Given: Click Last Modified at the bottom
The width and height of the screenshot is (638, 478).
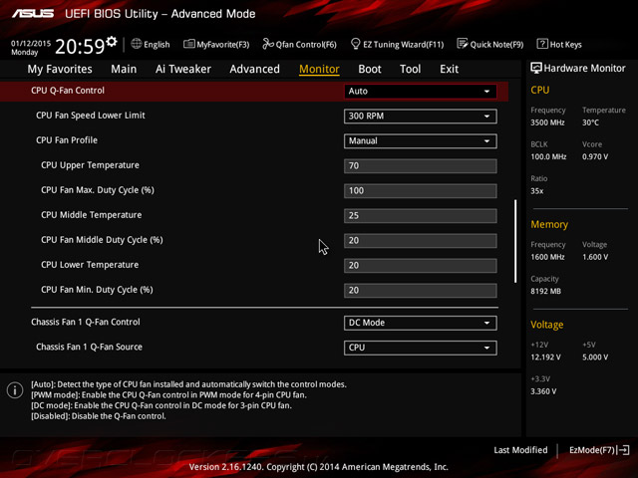Looking at the screenshot, I should point(520,450).
